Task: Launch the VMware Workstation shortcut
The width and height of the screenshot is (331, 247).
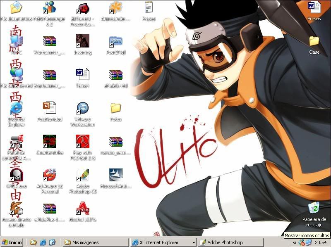Action: (x=82, y=108)
